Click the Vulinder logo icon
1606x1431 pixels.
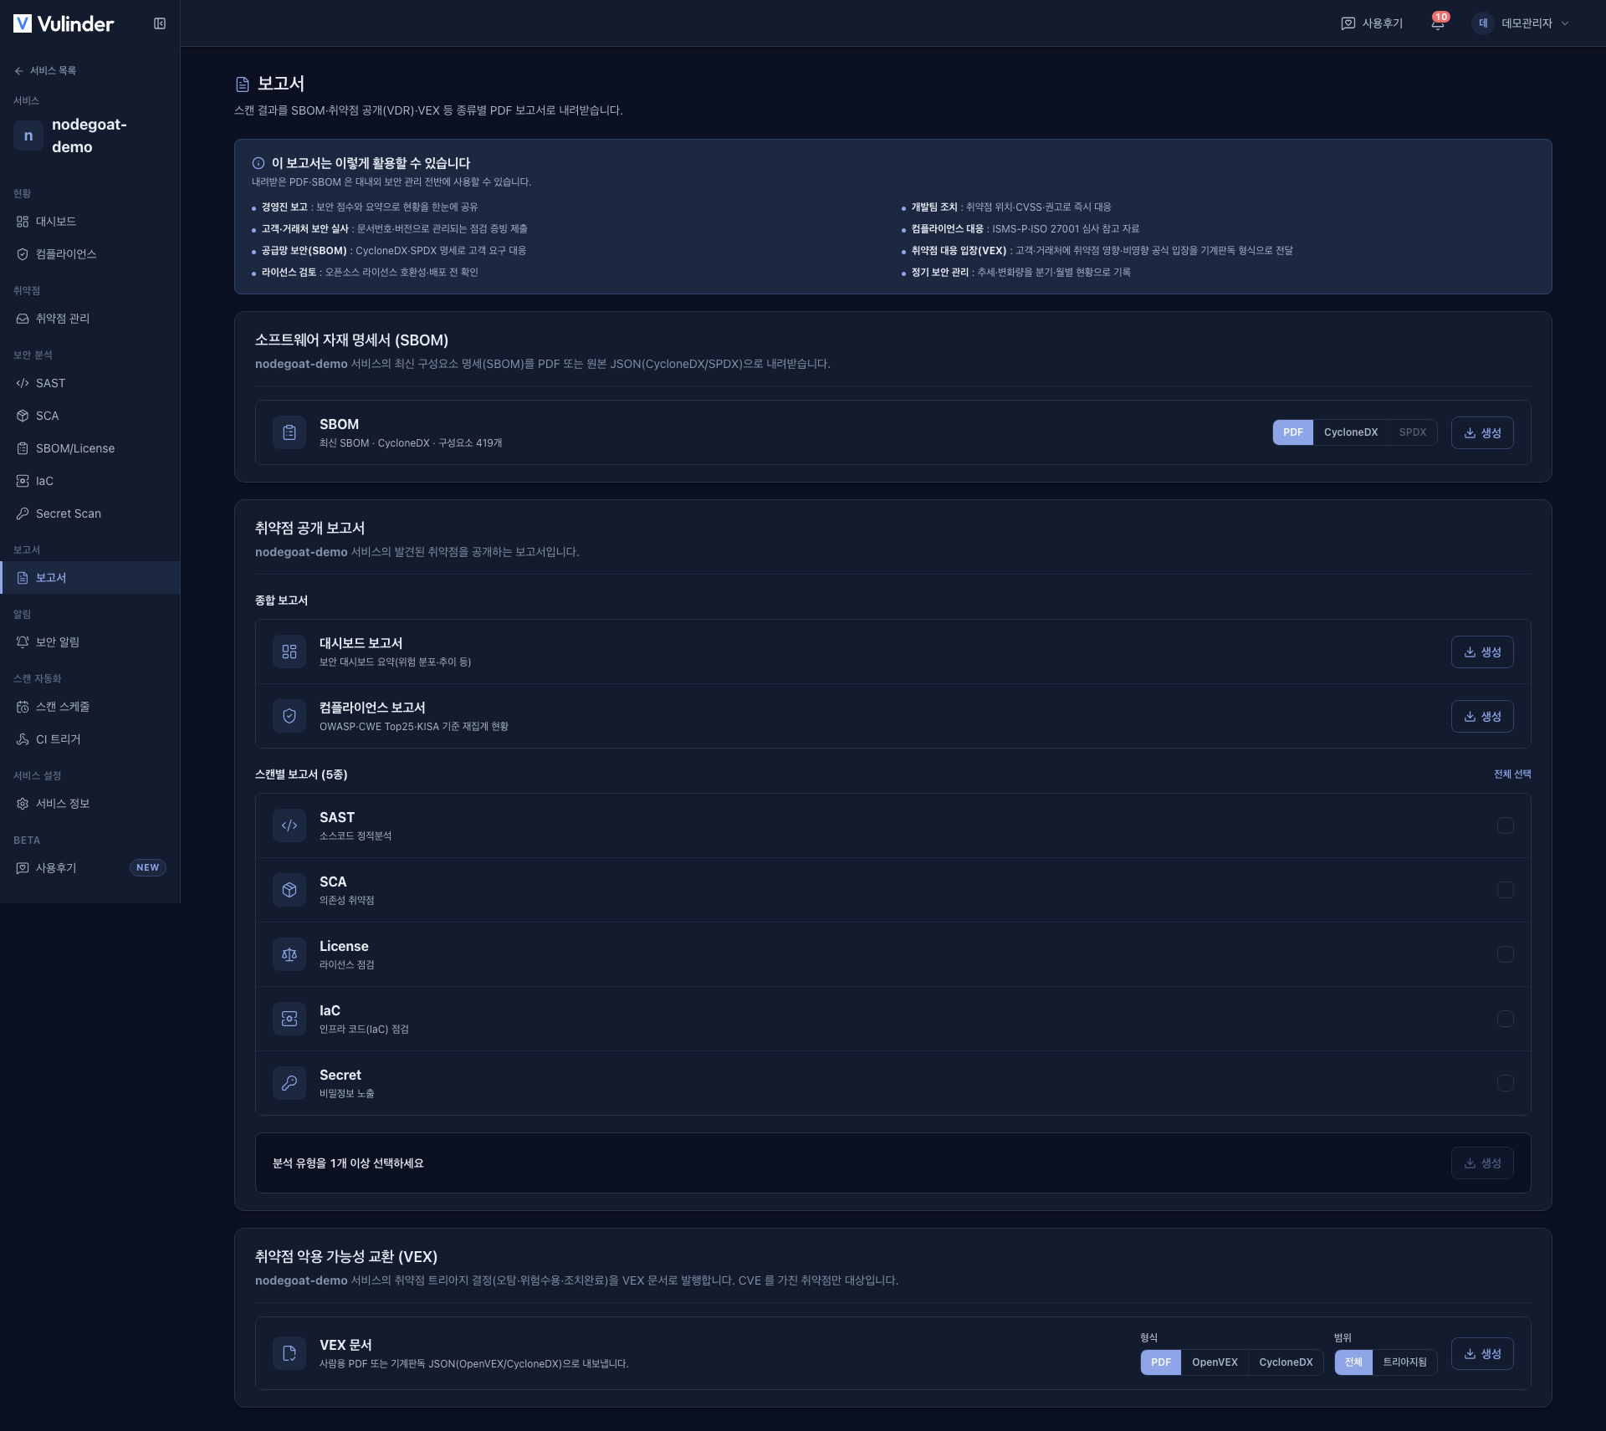click(23, 23)
